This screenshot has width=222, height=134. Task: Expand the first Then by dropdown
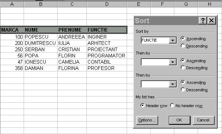(173, 62)
